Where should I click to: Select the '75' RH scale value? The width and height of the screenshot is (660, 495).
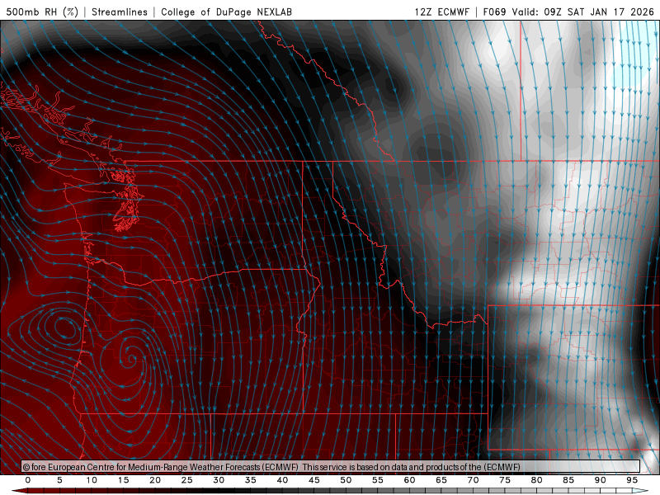(505, 480)
